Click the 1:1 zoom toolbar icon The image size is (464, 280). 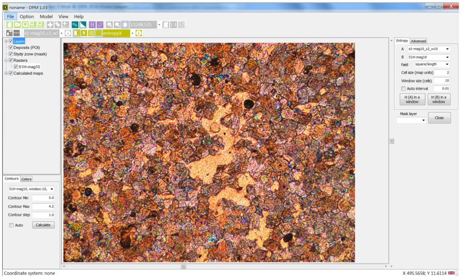[x=174, y=24]
